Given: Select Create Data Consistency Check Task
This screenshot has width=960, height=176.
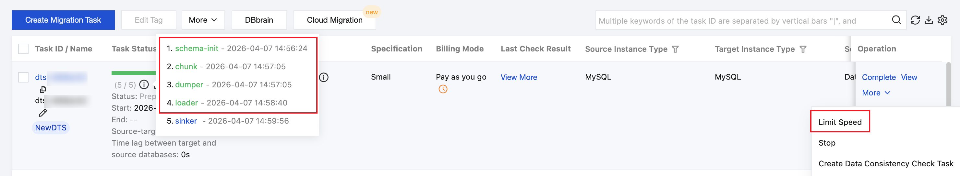Looking at the screenshot, I should [885, 164].
